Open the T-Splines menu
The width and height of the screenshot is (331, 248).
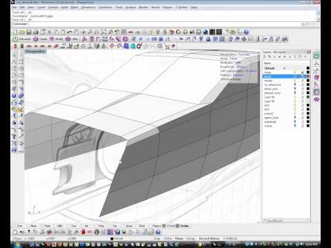(181, 8)
